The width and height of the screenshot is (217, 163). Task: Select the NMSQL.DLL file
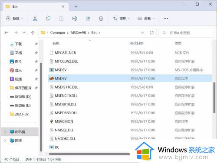pos(130,130)
